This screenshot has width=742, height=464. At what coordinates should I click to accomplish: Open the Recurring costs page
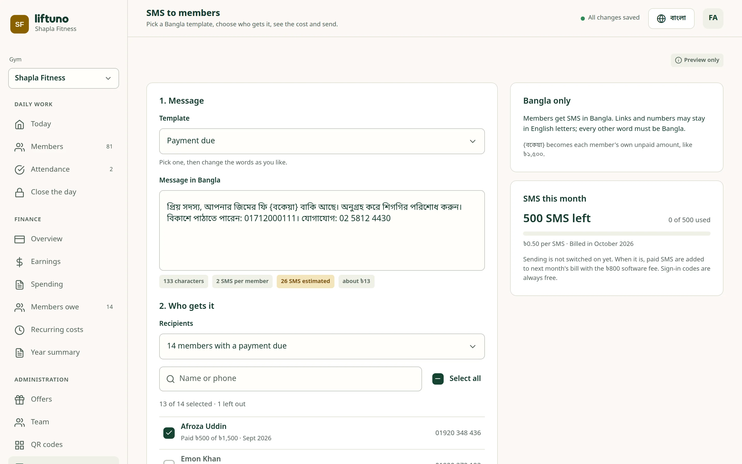point(63,330)
